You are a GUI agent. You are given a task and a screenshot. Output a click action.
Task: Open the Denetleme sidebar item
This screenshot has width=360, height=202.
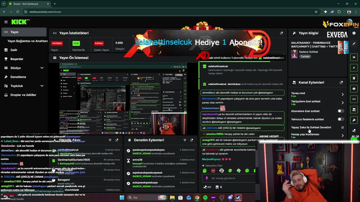24,77
